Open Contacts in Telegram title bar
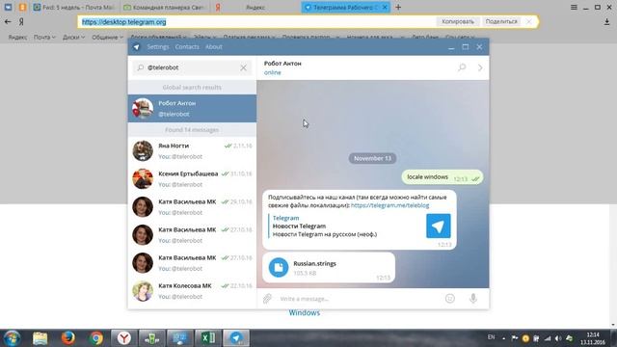The width and height of the screenshot is (617, 347). point(187,47)
